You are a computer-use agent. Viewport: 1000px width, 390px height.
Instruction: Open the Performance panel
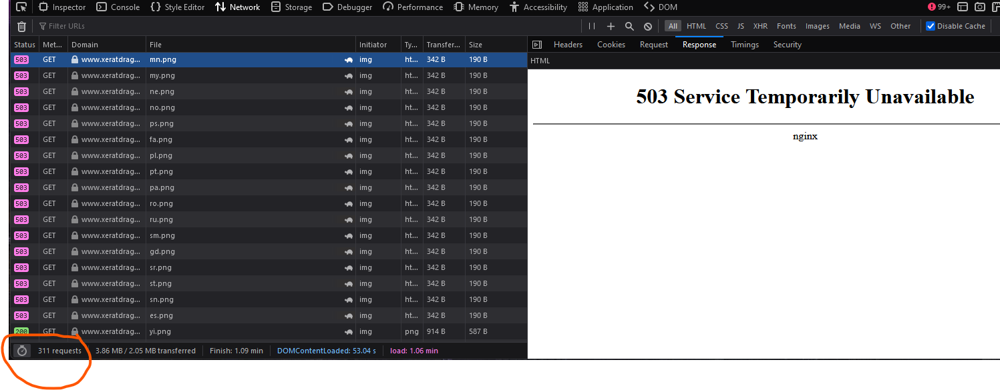413,7
